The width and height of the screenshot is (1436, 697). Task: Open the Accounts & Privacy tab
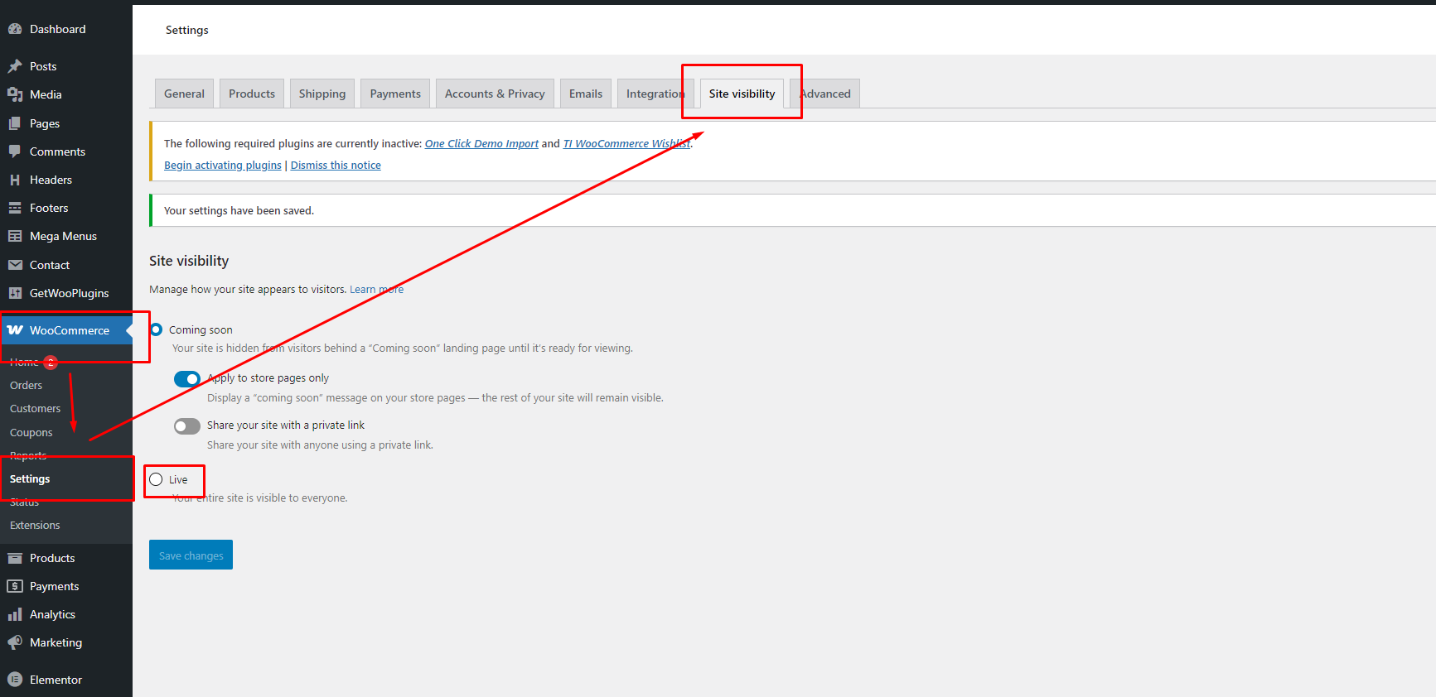[495, 94]
